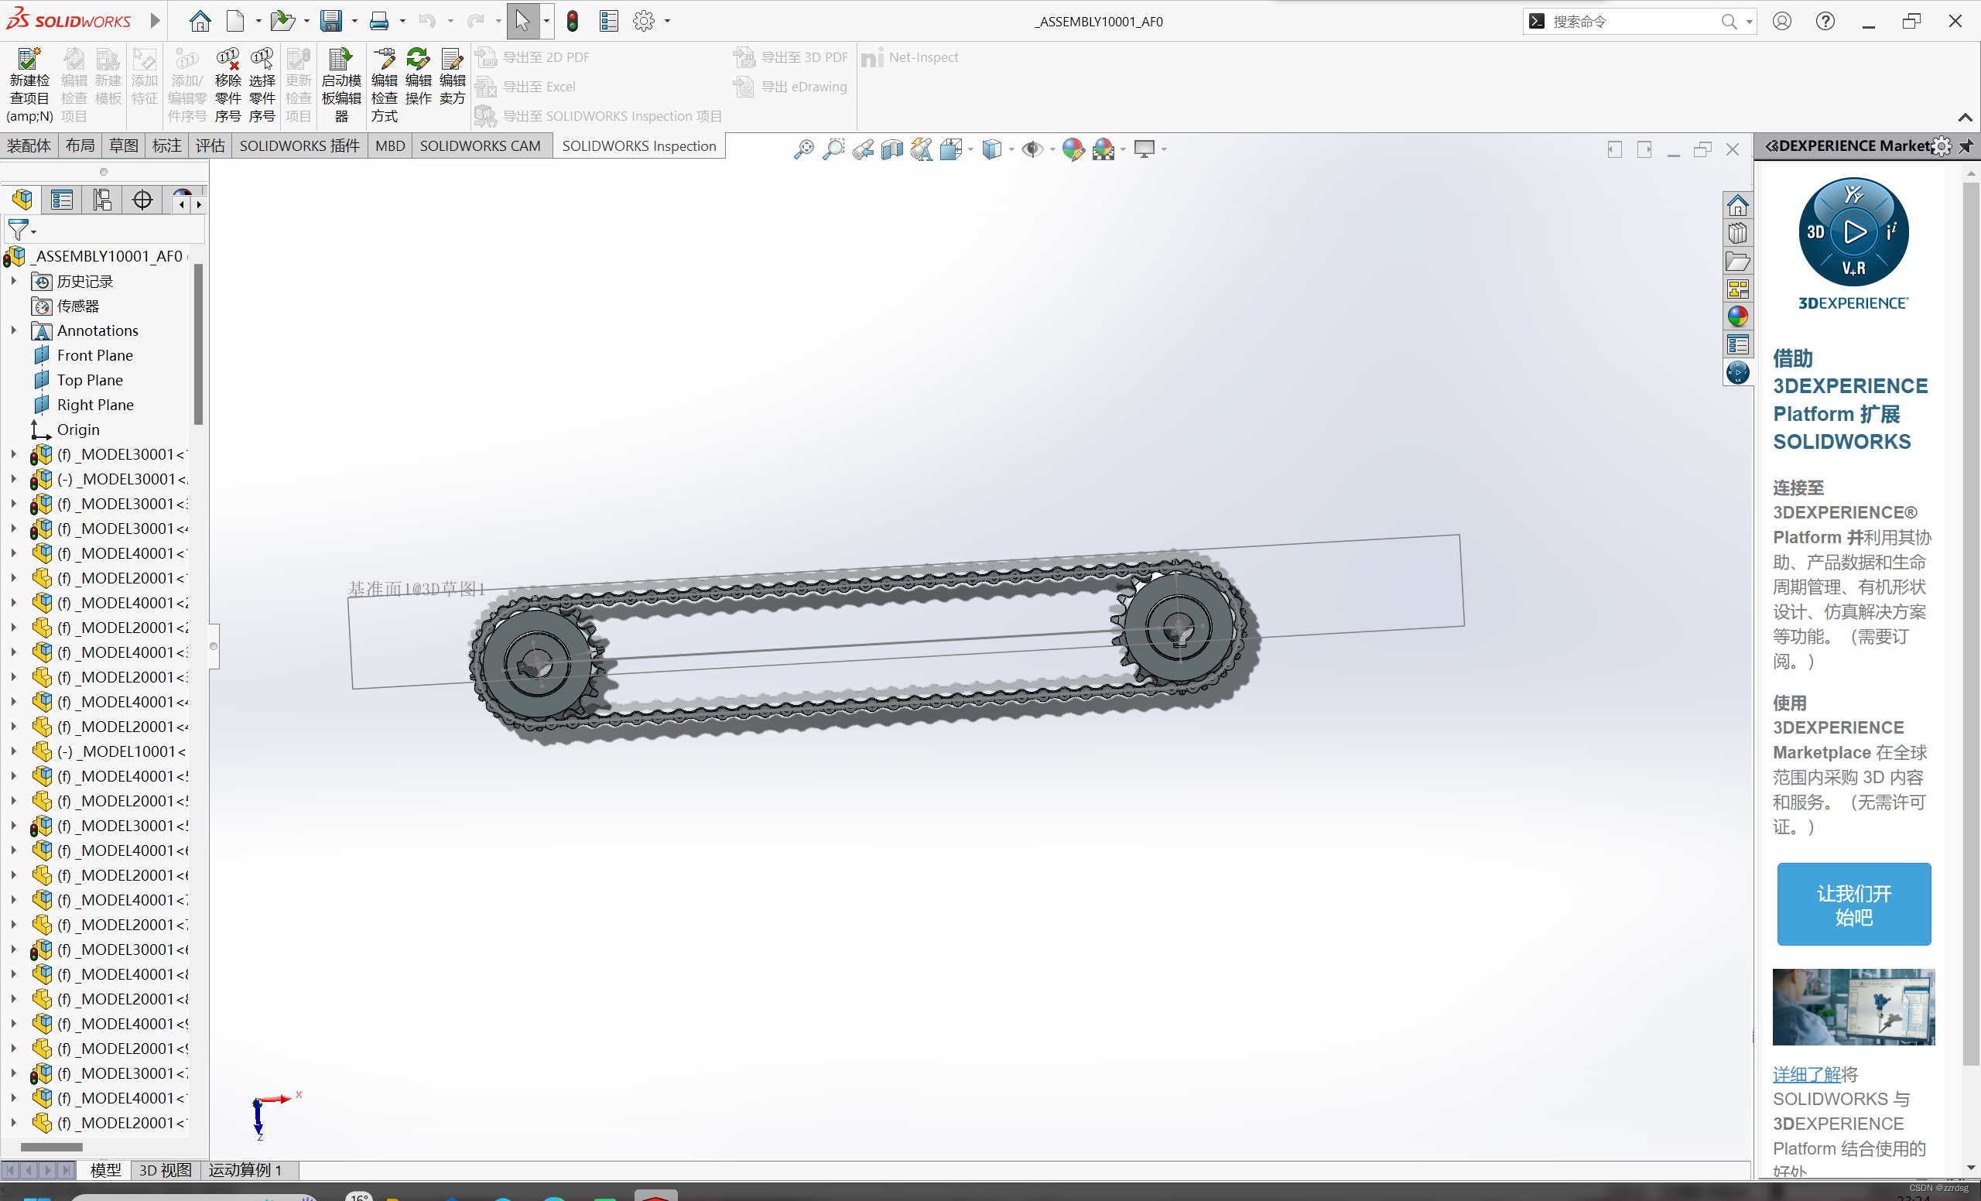This screenshot has height=1201, width=1981.
Task: Click the Edit Appearance color sphere icon
Action: [x=1073, y=149]
